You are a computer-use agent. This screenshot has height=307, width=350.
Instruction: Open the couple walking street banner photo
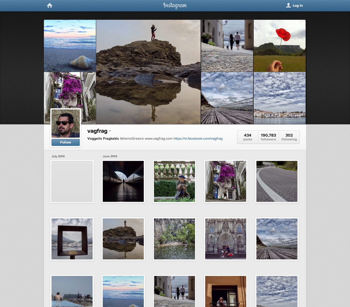[x=227, y=46]
